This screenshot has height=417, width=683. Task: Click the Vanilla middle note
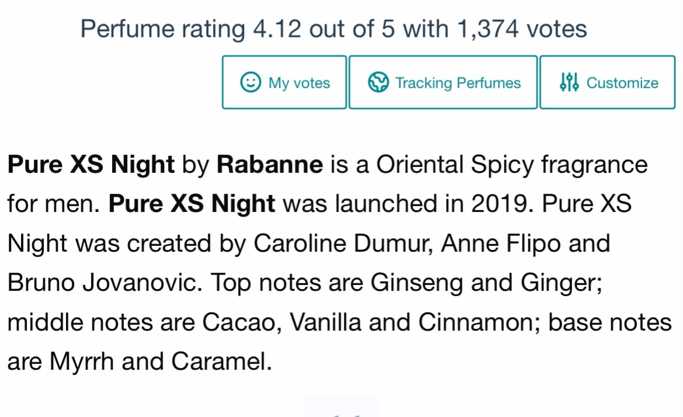tap(325, 322)
